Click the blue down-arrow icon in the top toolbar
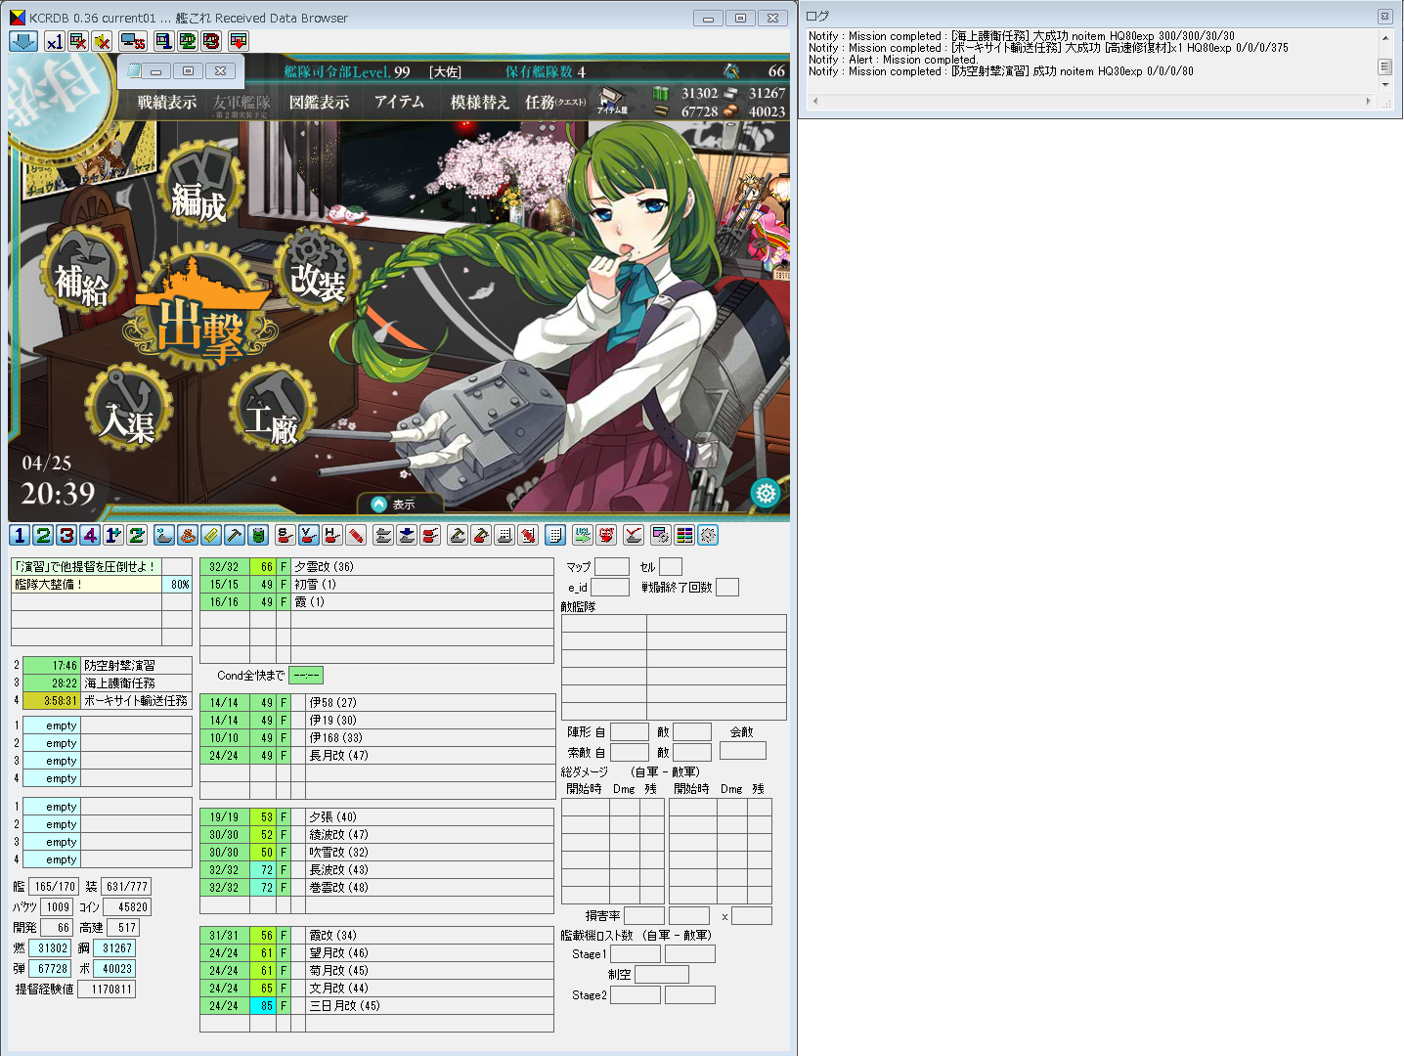Viewport: 1404px width, 1056px height. coord(22,41)
